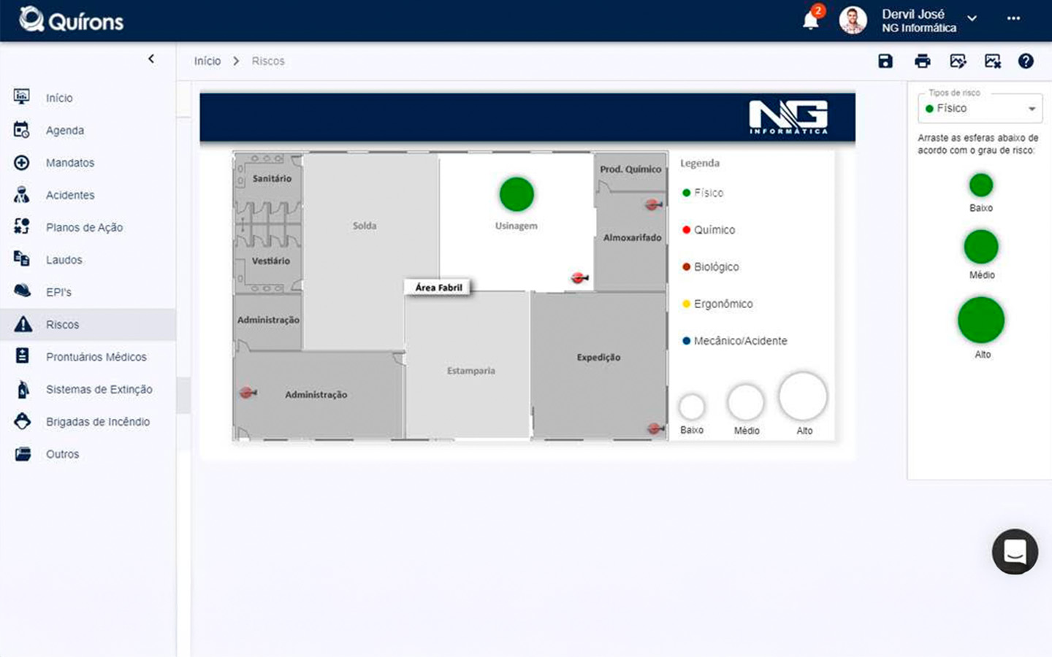Open the chat support bubble

(x=1015, y=552)
